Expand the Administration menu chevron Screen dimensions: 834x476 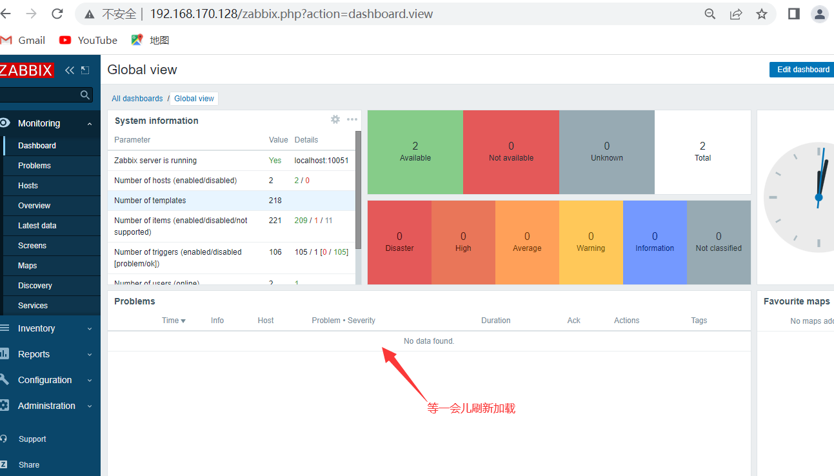tap(90, 406)
